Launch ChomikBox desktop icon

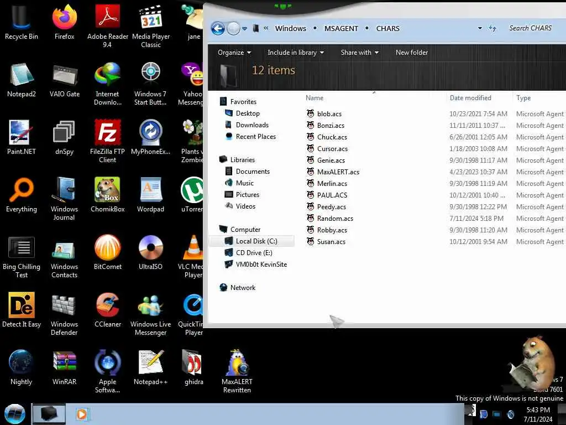[107, 195]
